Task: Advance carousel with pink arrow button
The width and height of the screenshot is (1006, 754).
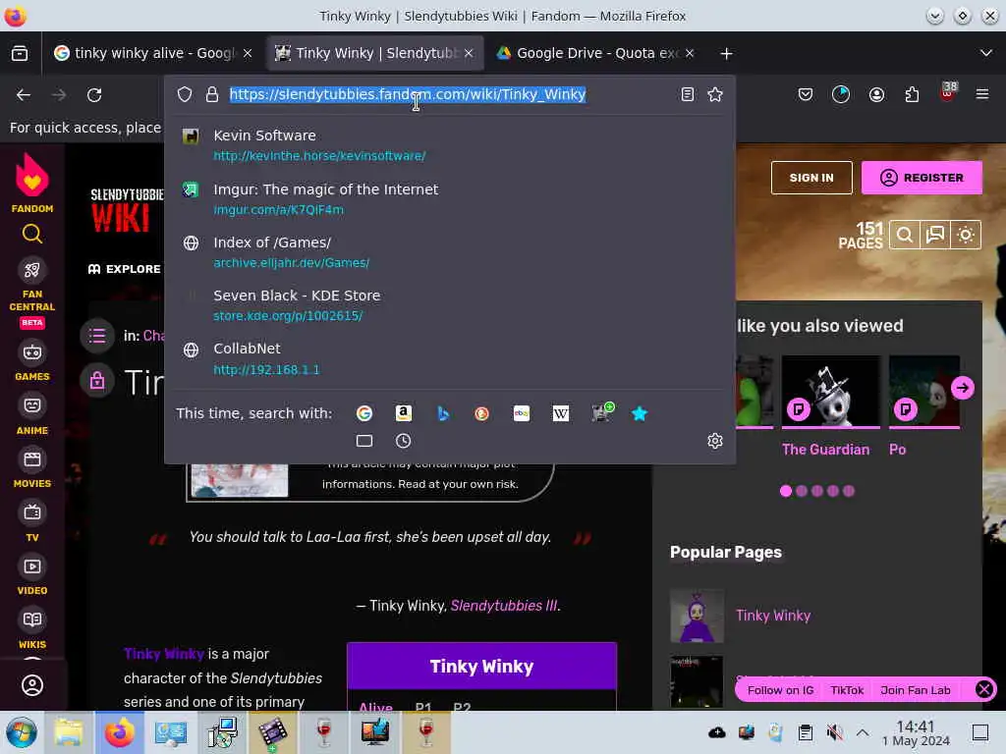Action: (x=963, y=387)
